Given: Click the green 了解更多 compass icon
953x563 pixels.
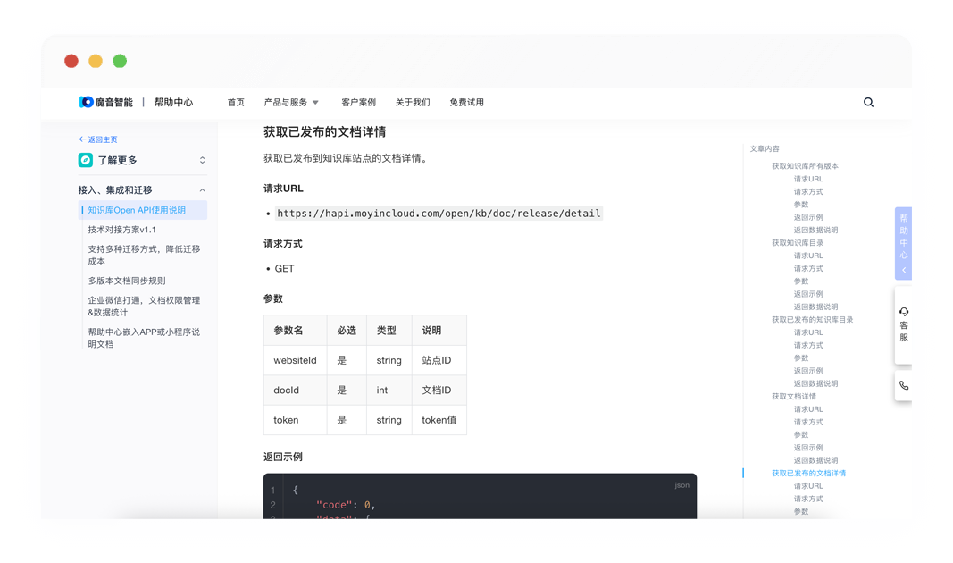Looking at the screenshot, I should pos(86,160).
